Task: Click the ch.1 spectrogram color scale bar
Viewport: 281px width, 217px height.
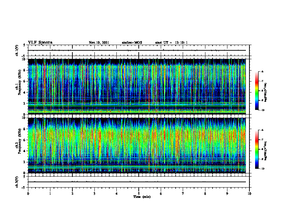Action: (257, 91)
